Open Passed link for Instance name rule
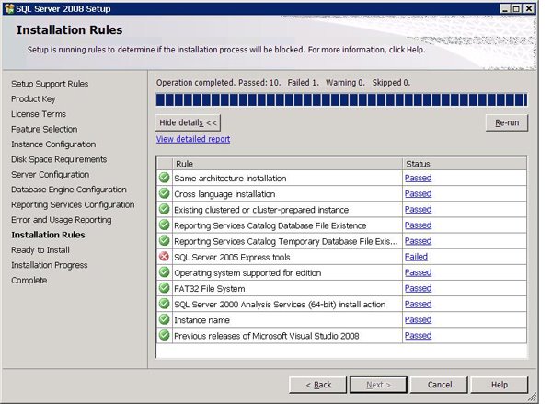Image resolution: width=552 pixels, height=404 pixels. (418, 320)
